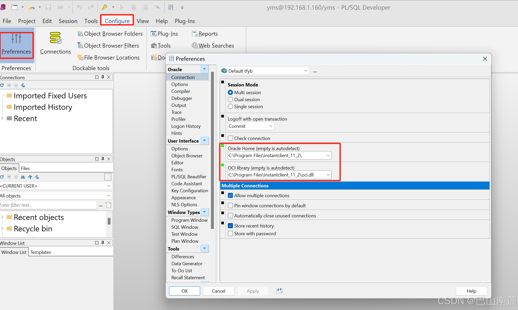Collapse the Oracle section in Preferences
Screen dimensions: 518x310
tap(205, 69)
